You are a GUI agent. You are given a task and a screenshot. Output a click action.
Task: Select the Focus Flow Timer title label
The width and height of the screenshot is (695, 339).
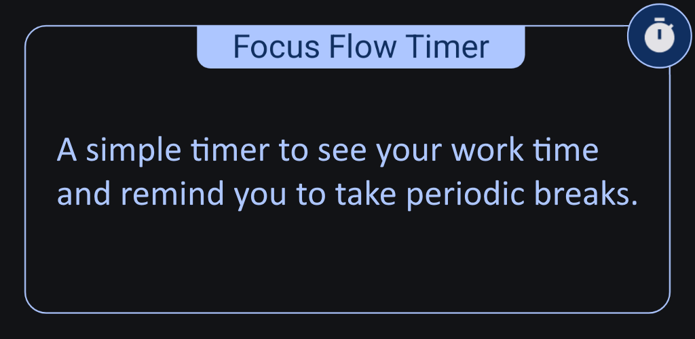(x=361, y=47)
